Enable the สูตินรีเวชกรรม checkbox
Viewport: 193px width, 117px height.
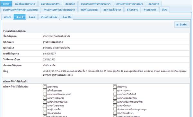45,90
